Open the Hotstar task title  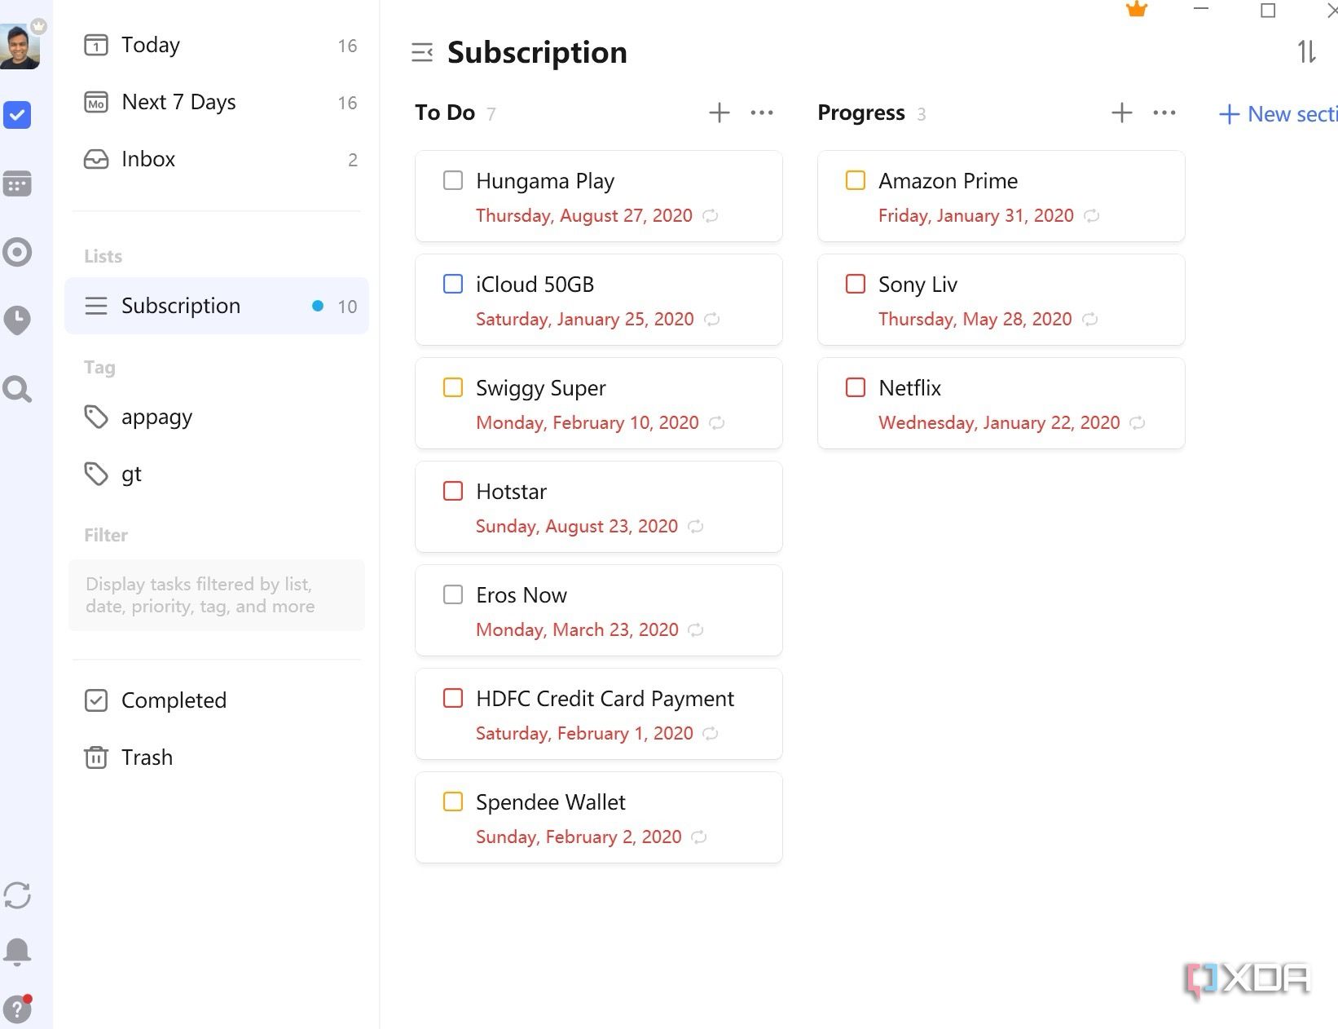point(511,492)
